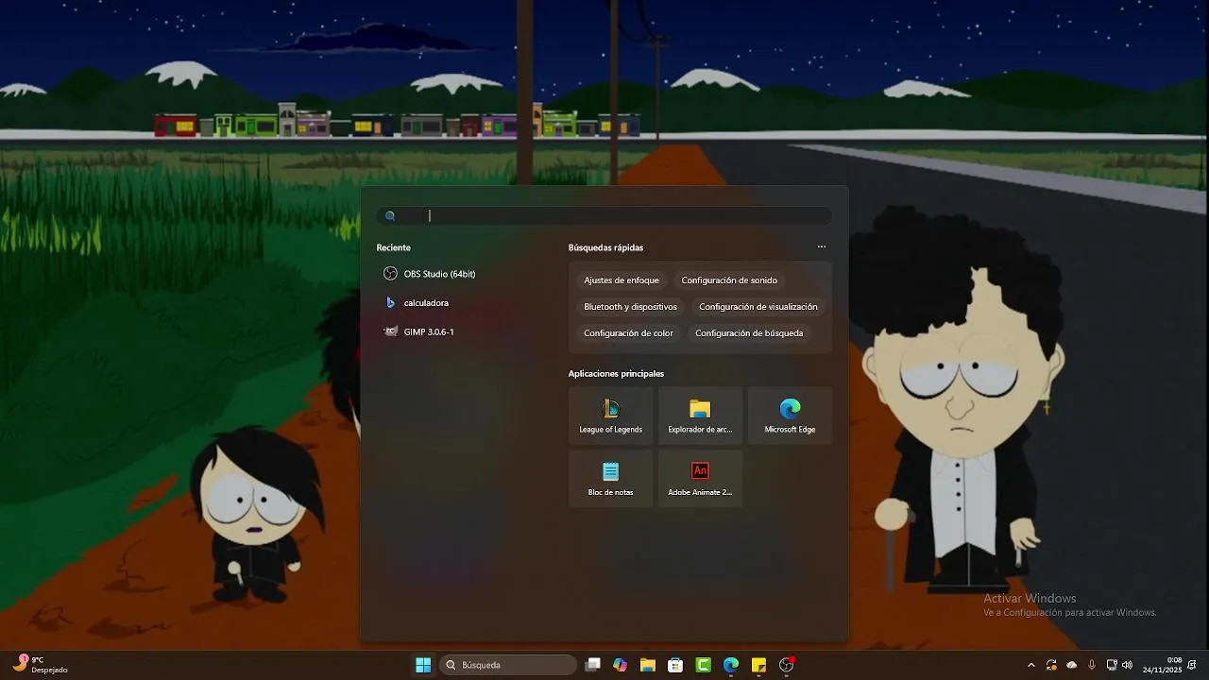Open File Explorer from the taskbar

pyautogui.click(x=647, y=665)
